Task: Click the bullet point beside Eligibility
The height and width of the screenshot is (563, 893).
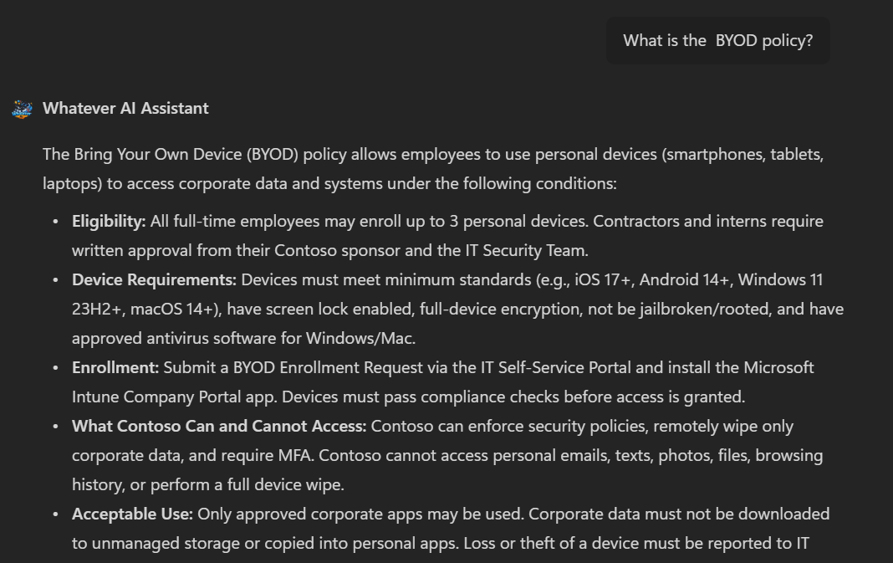Action: pos(55,222)
